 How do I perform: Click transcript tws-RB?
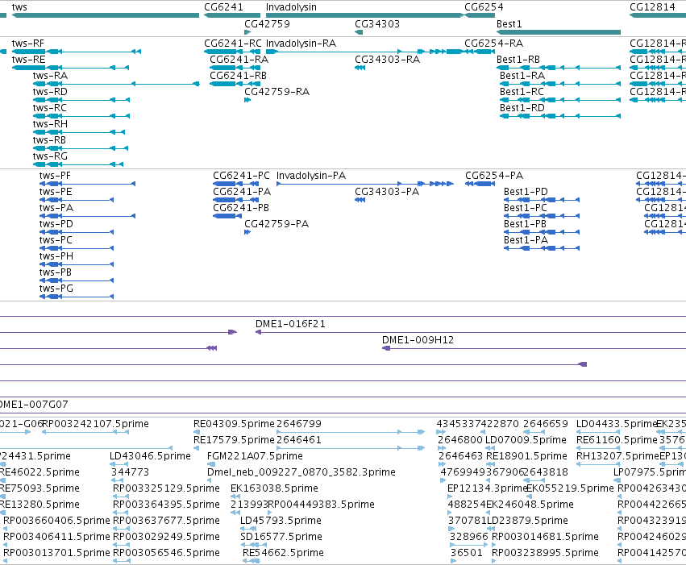49,140
